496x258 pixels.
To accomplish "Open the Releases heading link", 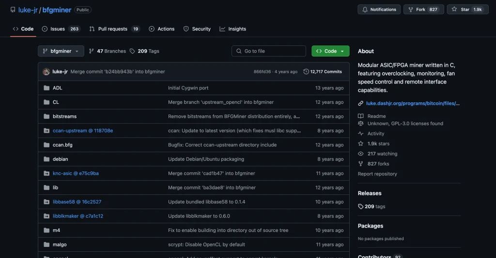I will 370,193.
